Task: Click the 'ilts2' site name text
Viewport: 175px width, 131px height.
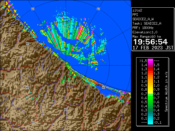Action: coord(137,10)
